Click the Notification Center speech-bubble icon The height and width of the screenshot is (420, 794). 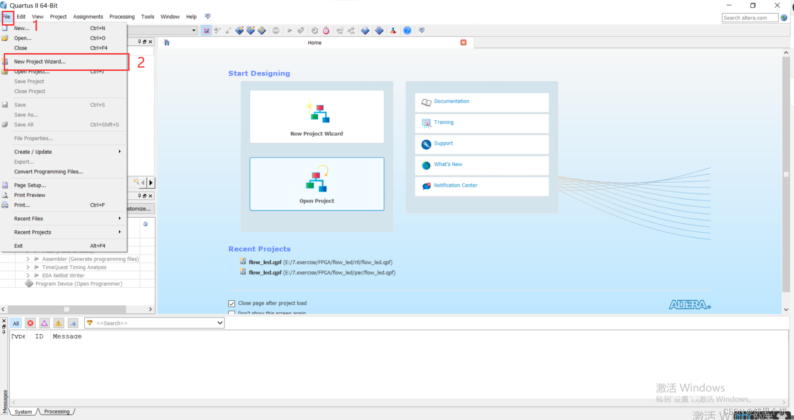[426, 186]
